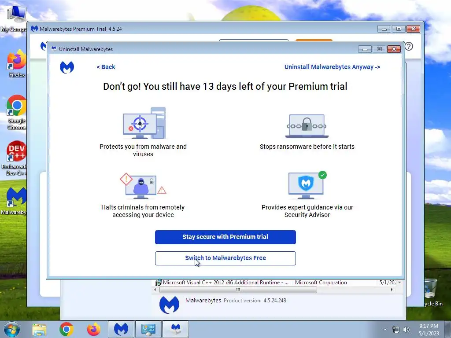This screenshot has height=338, width=451.
Task: Open network status tray icon
Action: coord(396,330)
